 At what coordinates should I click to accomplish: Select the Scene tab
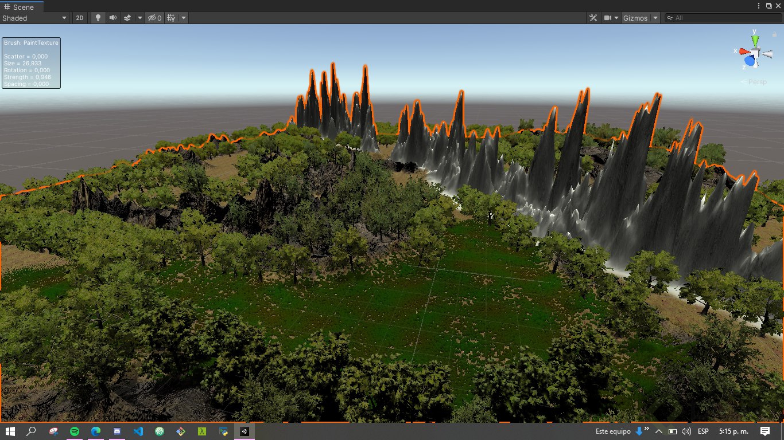pyautogui.click(x=21, y=7)
